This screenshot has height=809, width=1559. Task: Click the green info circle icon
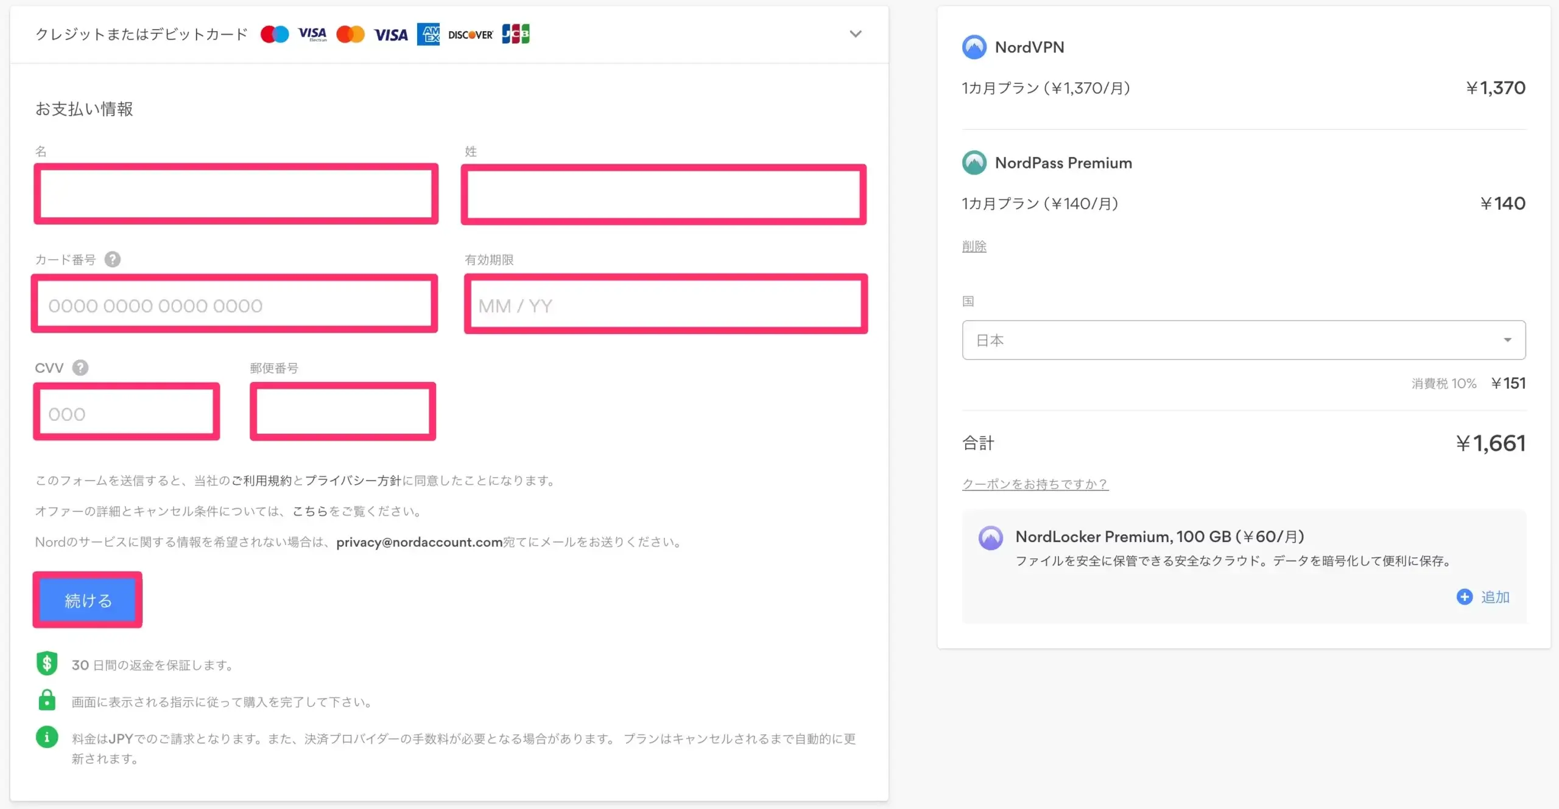click(47, 737)
